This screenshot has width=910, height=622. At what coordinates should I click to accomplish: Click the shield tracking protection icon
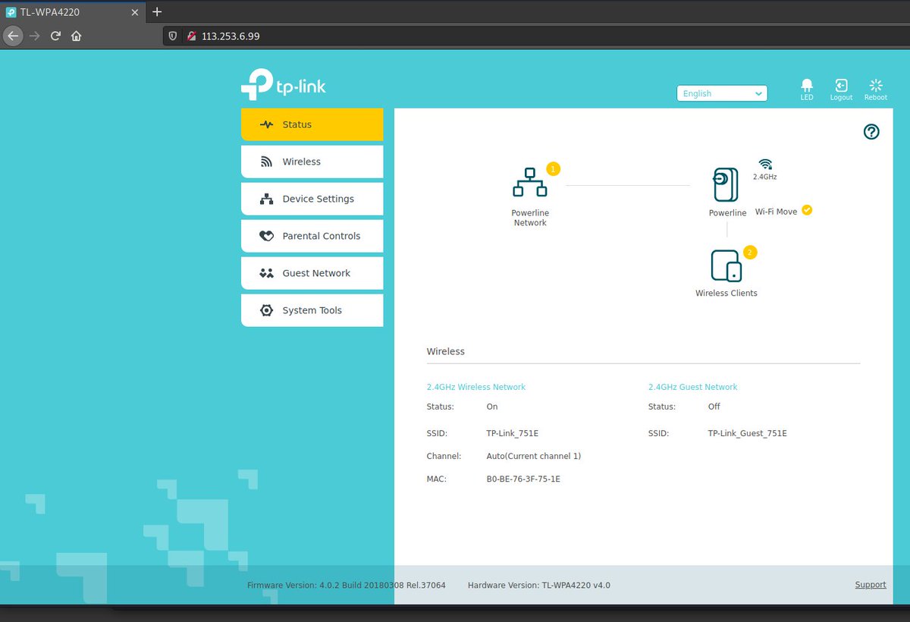pyautogui.click(x=173, y=36)
